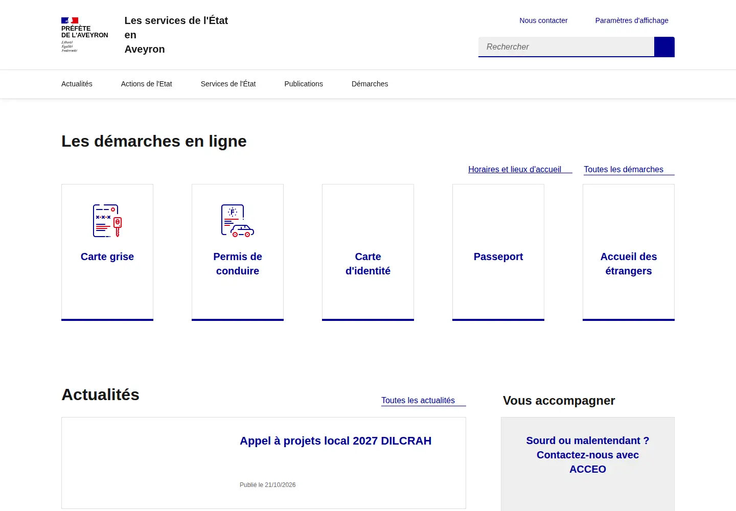Open the Appel à projets local 2027 DILCRAH article
Image resolution: width=736 pixels, height=511 pixels.
point(336,441)
